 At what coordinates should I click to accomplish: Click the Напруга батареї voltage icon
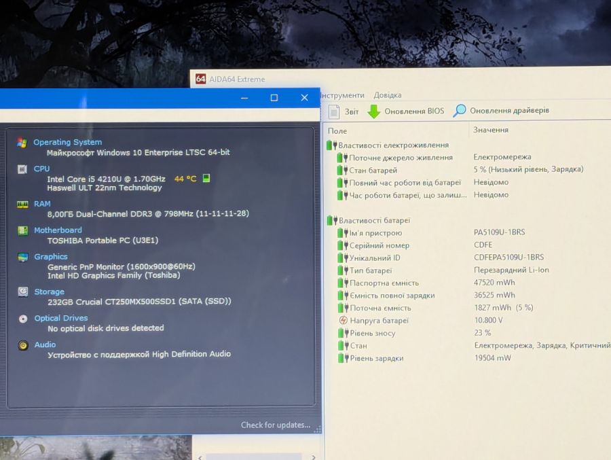click(x=343, y=320)
